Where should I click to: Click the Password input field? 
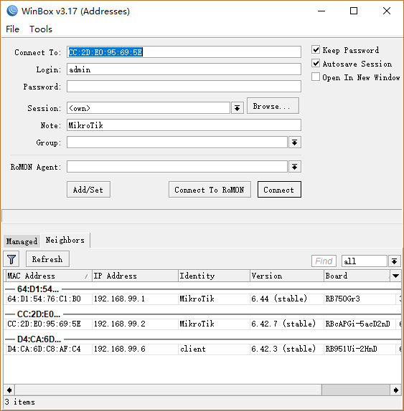184,87
